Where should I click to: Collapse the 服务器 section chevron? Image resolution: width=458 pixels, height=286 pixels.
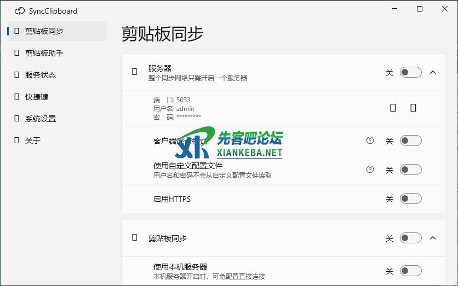click(433, 72)
